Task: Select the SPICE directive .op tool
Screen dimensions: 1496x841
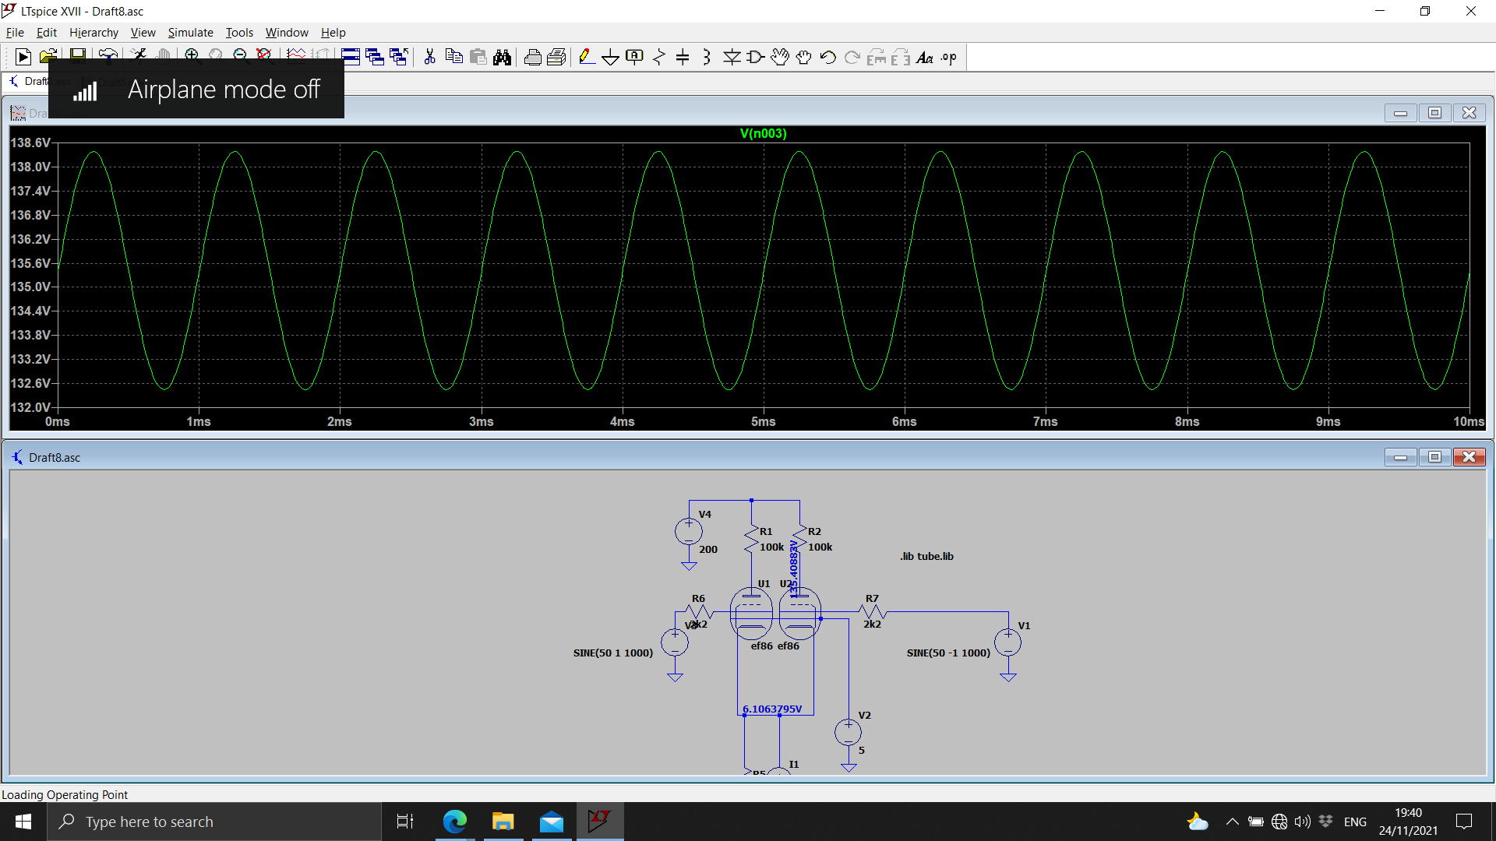Action: pyautogui.click(x=949, y=57)
